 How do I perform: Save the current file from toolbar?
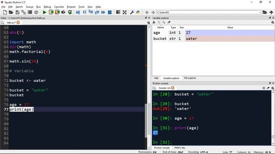coord(17,12)
